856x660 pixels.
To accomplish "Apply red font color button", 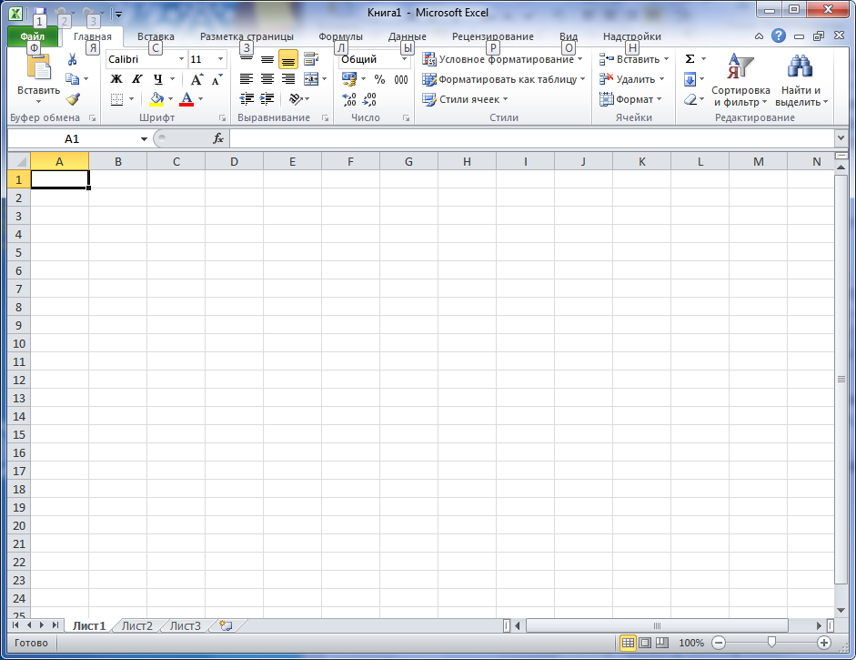I will point(186,99).
